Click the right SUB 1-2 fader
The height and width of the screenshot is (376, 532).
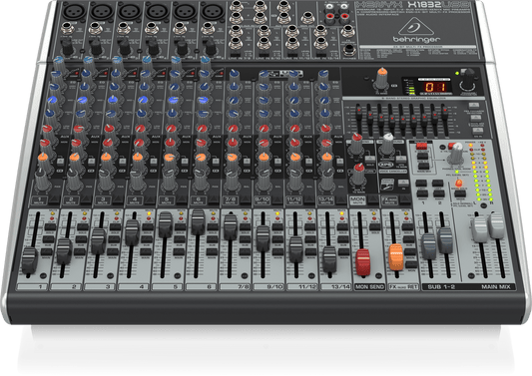(445, 240)
